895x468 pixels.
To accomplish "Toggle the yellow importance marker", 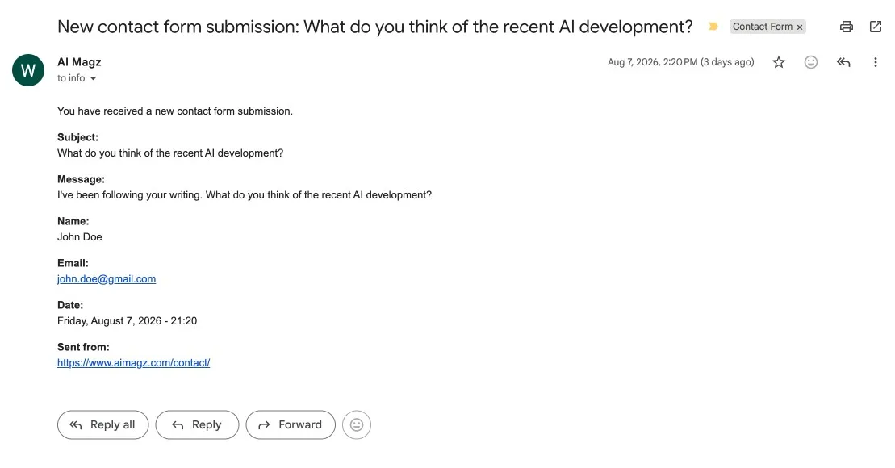I will pos(713,27).
